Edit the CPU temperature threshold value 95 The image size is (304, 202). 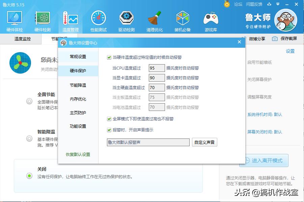click(x=156, y=68)
